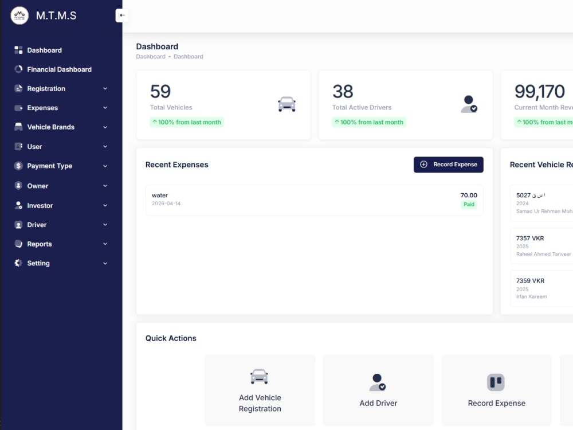Click the Quick Actions heading

click(x=171, y=338)
